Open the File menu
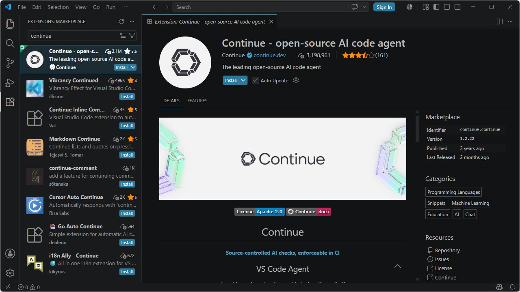 [x=22, y=7]
